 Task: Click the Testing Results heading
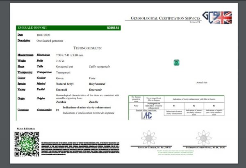pos(87,48)
